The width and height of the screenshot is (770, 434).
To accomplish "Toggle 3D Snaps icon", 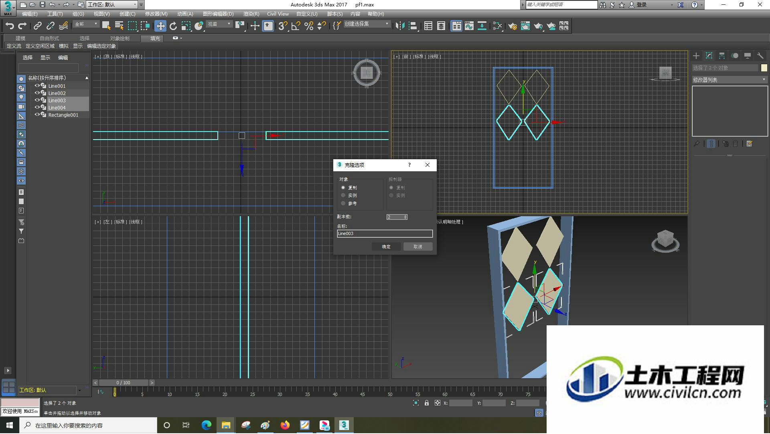I will (x=283, y=26).
